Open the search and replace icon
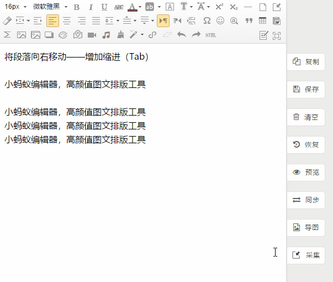This screenshot has height=282, width=333. pyautogui.click(x=234, y=21)
